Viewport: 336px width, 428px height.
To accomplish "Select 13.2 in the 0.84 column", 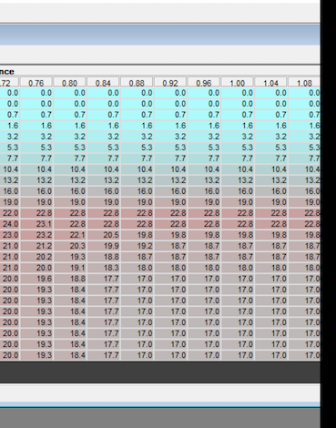I will point(104,180).
